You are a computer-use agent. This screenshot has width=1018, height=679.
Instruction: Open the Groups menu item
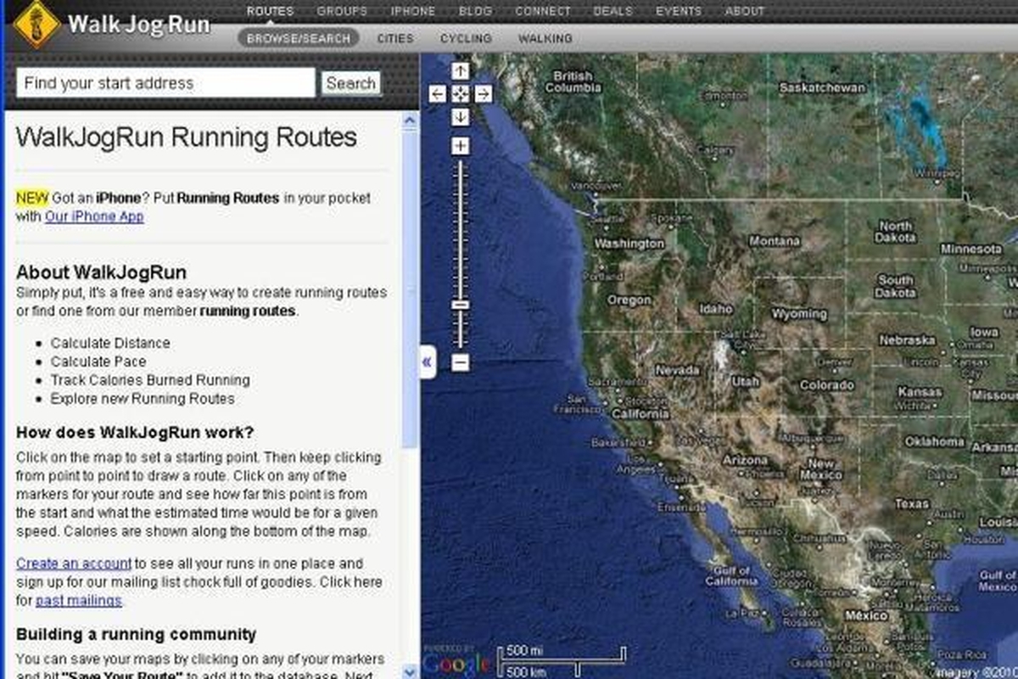tap(342, 11)
